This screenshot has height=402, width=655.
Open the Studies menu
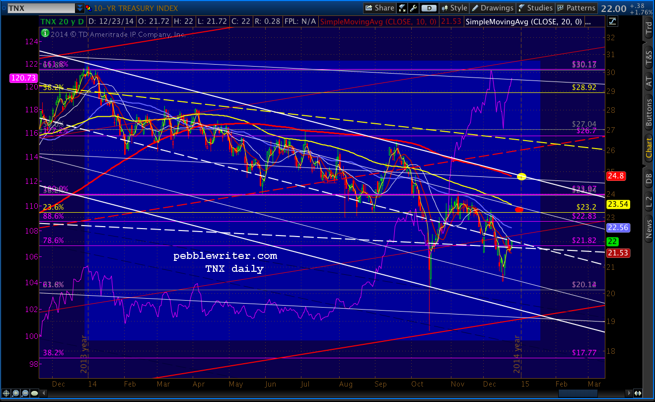tap(535, 8)
